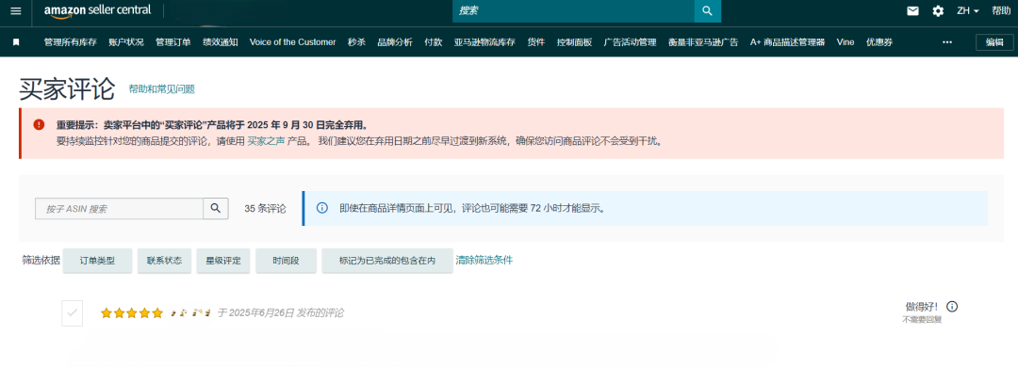Click the 帮助 link in header
The width and height of the screenshot is (1018, 367).
(1000, 11)
